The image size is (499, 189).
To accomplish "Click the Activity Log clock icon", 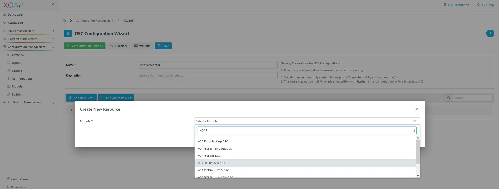I will (5, 23).
